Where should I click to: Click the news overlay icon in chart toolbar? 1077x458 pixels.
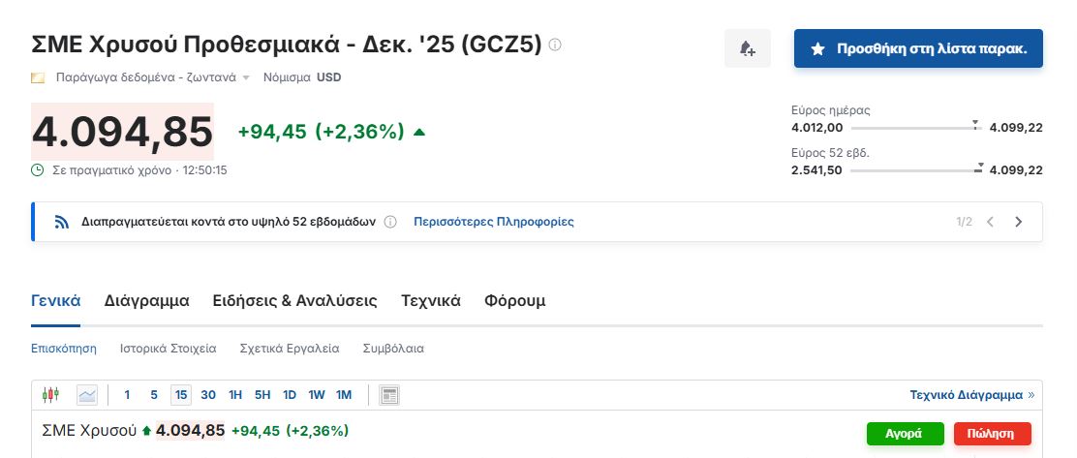[x=389, y=394]
